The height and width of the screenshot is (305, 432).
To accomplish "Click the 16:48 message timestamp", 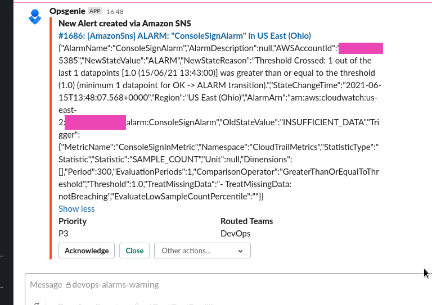I will [115, 12].
